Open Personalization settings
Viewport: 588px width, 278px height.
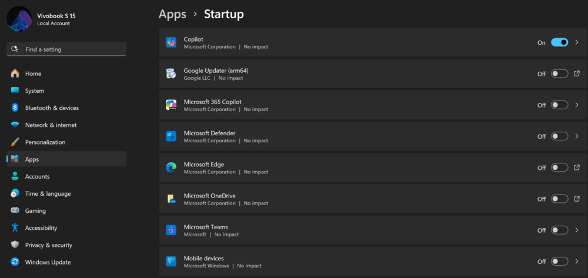tap(66, 142)
